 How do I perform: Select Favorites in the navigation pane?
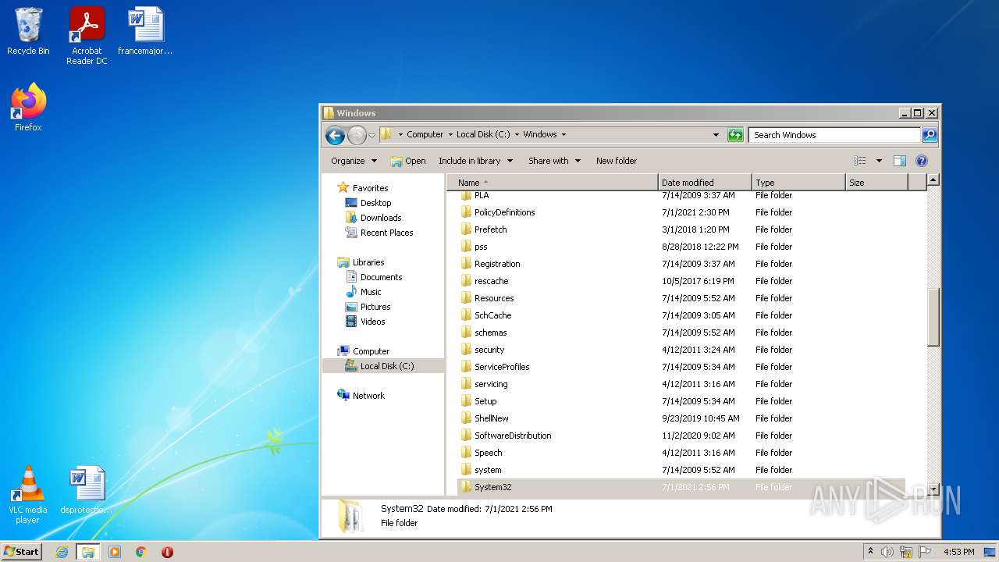click(x=370, y=188)
